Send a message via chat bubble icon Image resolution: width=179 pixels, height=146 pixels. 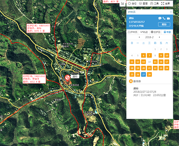(x=160, y=18)
